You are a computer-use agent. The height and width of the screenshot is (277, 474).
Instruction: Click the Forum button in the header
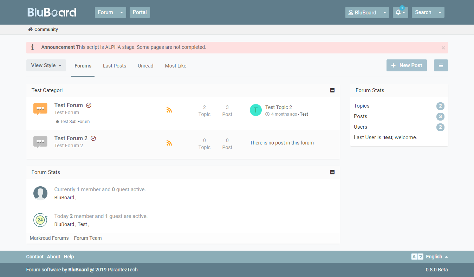(105, 12)
